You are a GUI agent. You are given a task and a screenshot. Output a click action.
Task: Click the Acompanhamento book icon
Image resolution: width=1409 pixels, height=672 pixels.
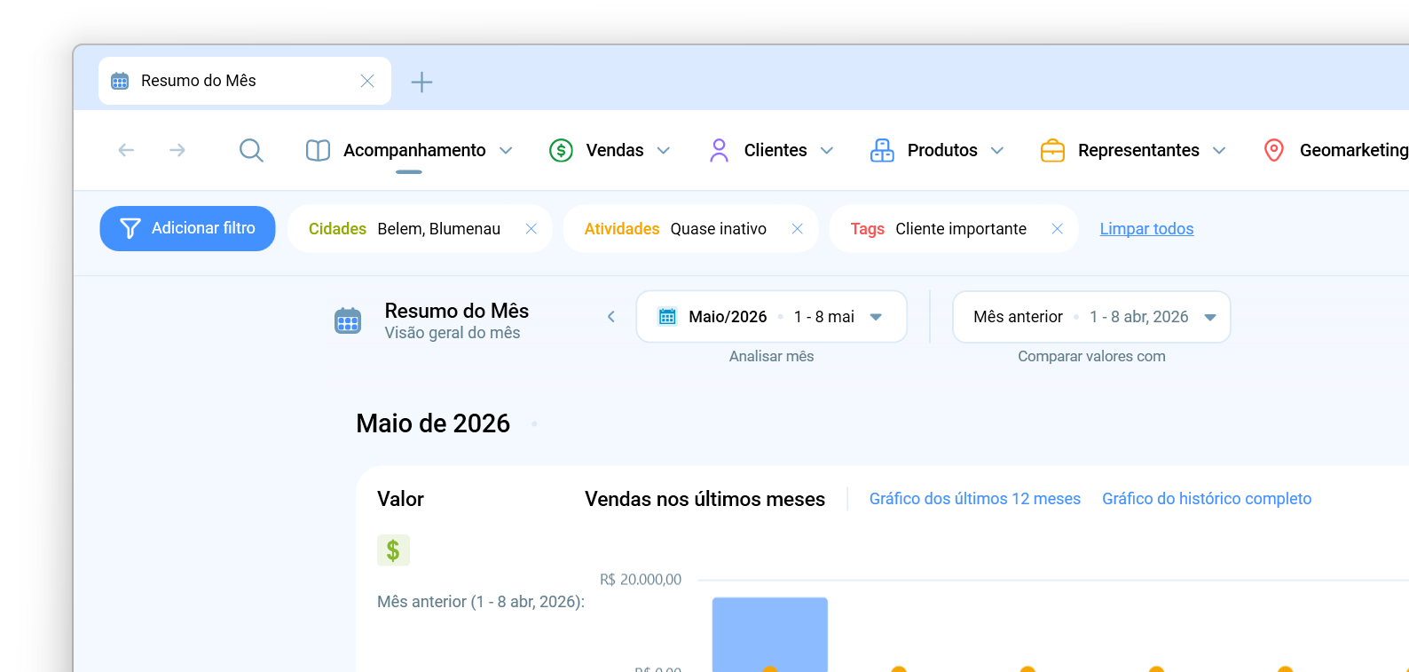tap(318, 150)
